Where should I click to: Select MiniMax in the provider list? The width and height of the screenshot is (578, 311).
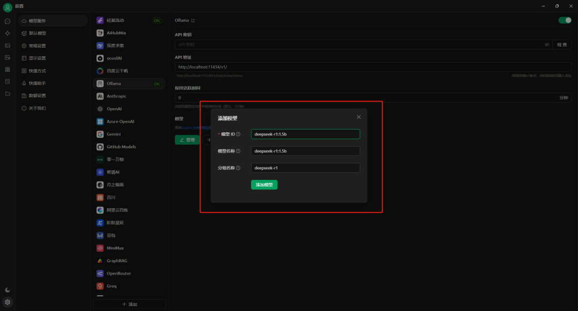tap(129, 248)
